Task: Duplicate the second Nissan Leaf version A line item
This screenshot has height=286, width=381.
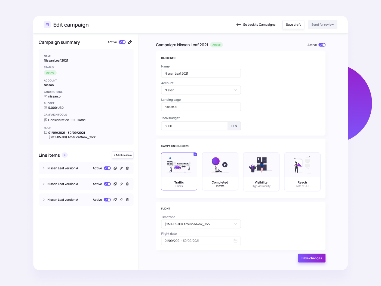Action: tap(115, 184)
